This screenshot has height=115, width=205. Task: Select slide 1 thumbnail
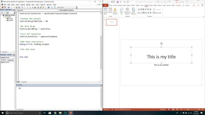point(111,22)
